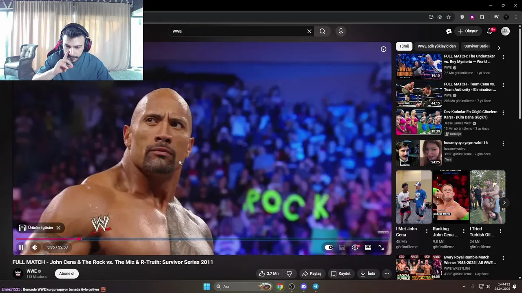Pause the video with the pause button
This screenshot has width=522, height=293.
[x=21, y=247]
